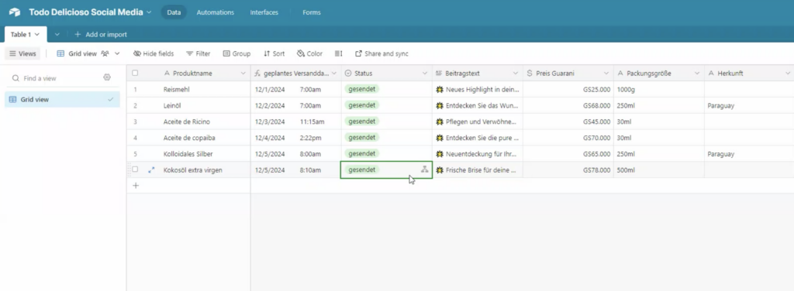Viewport: 794px width, 291px height.
Task: Click the Aceite de copaiba cell
Action: pyautogui.click(x=188, y=138)
